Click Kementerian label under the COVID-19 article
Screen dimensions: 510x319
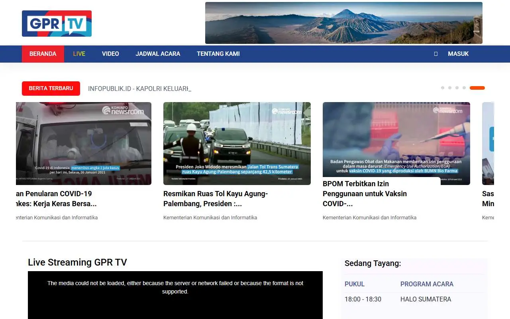57,218
